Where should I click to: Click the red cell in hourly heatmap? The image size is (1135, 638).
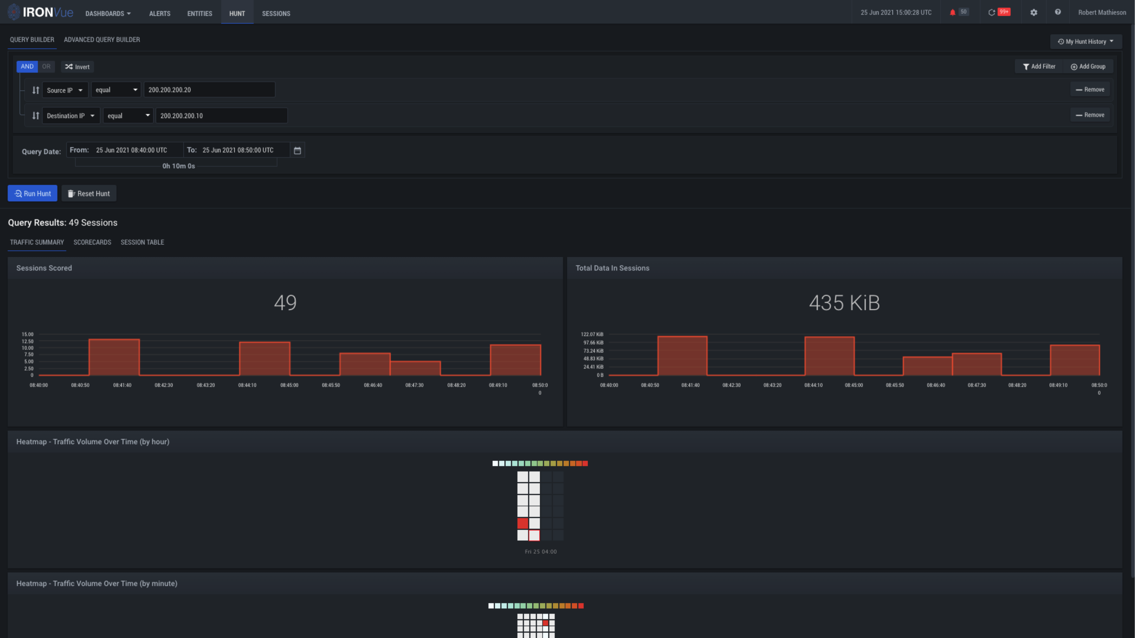[523, 524]
